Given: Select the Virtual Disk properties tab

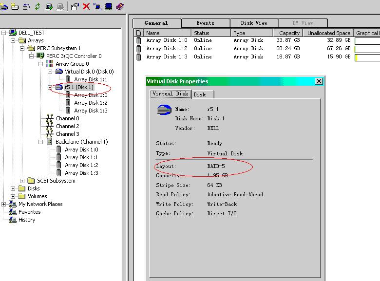Looking at the screenshot, I should click(171, 94).
